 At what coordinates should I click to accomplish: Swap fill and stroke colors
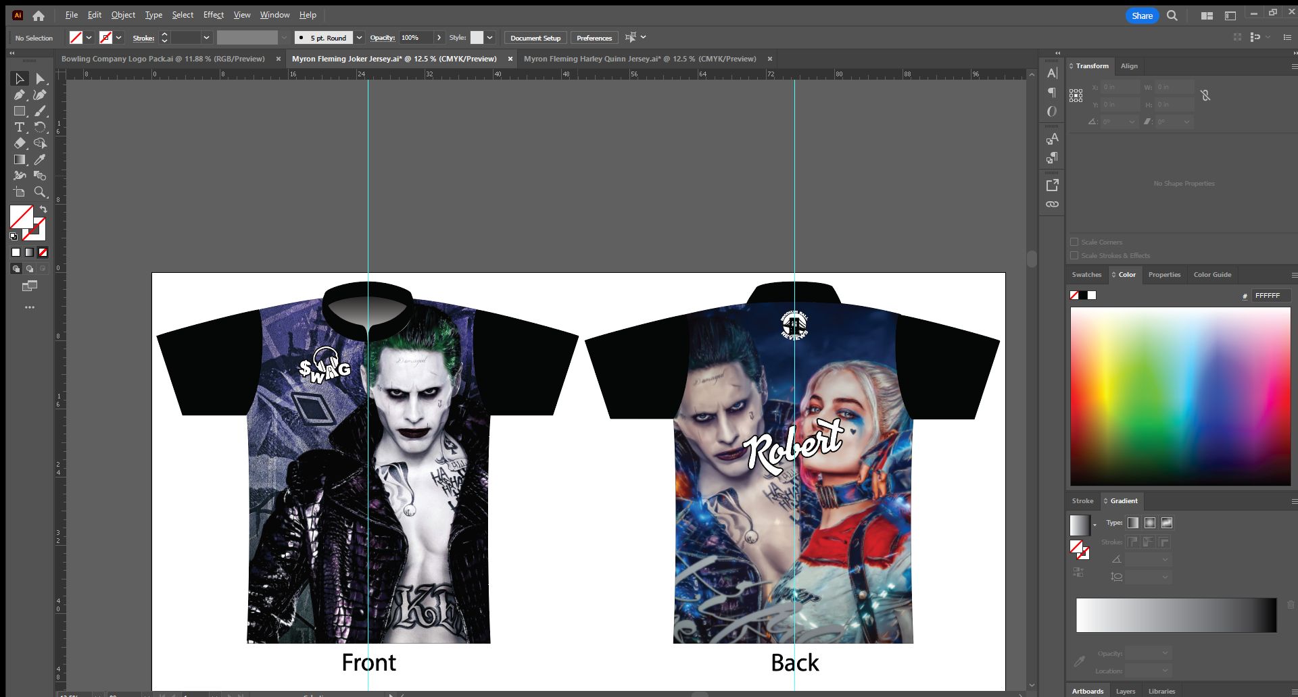(43, 209)
